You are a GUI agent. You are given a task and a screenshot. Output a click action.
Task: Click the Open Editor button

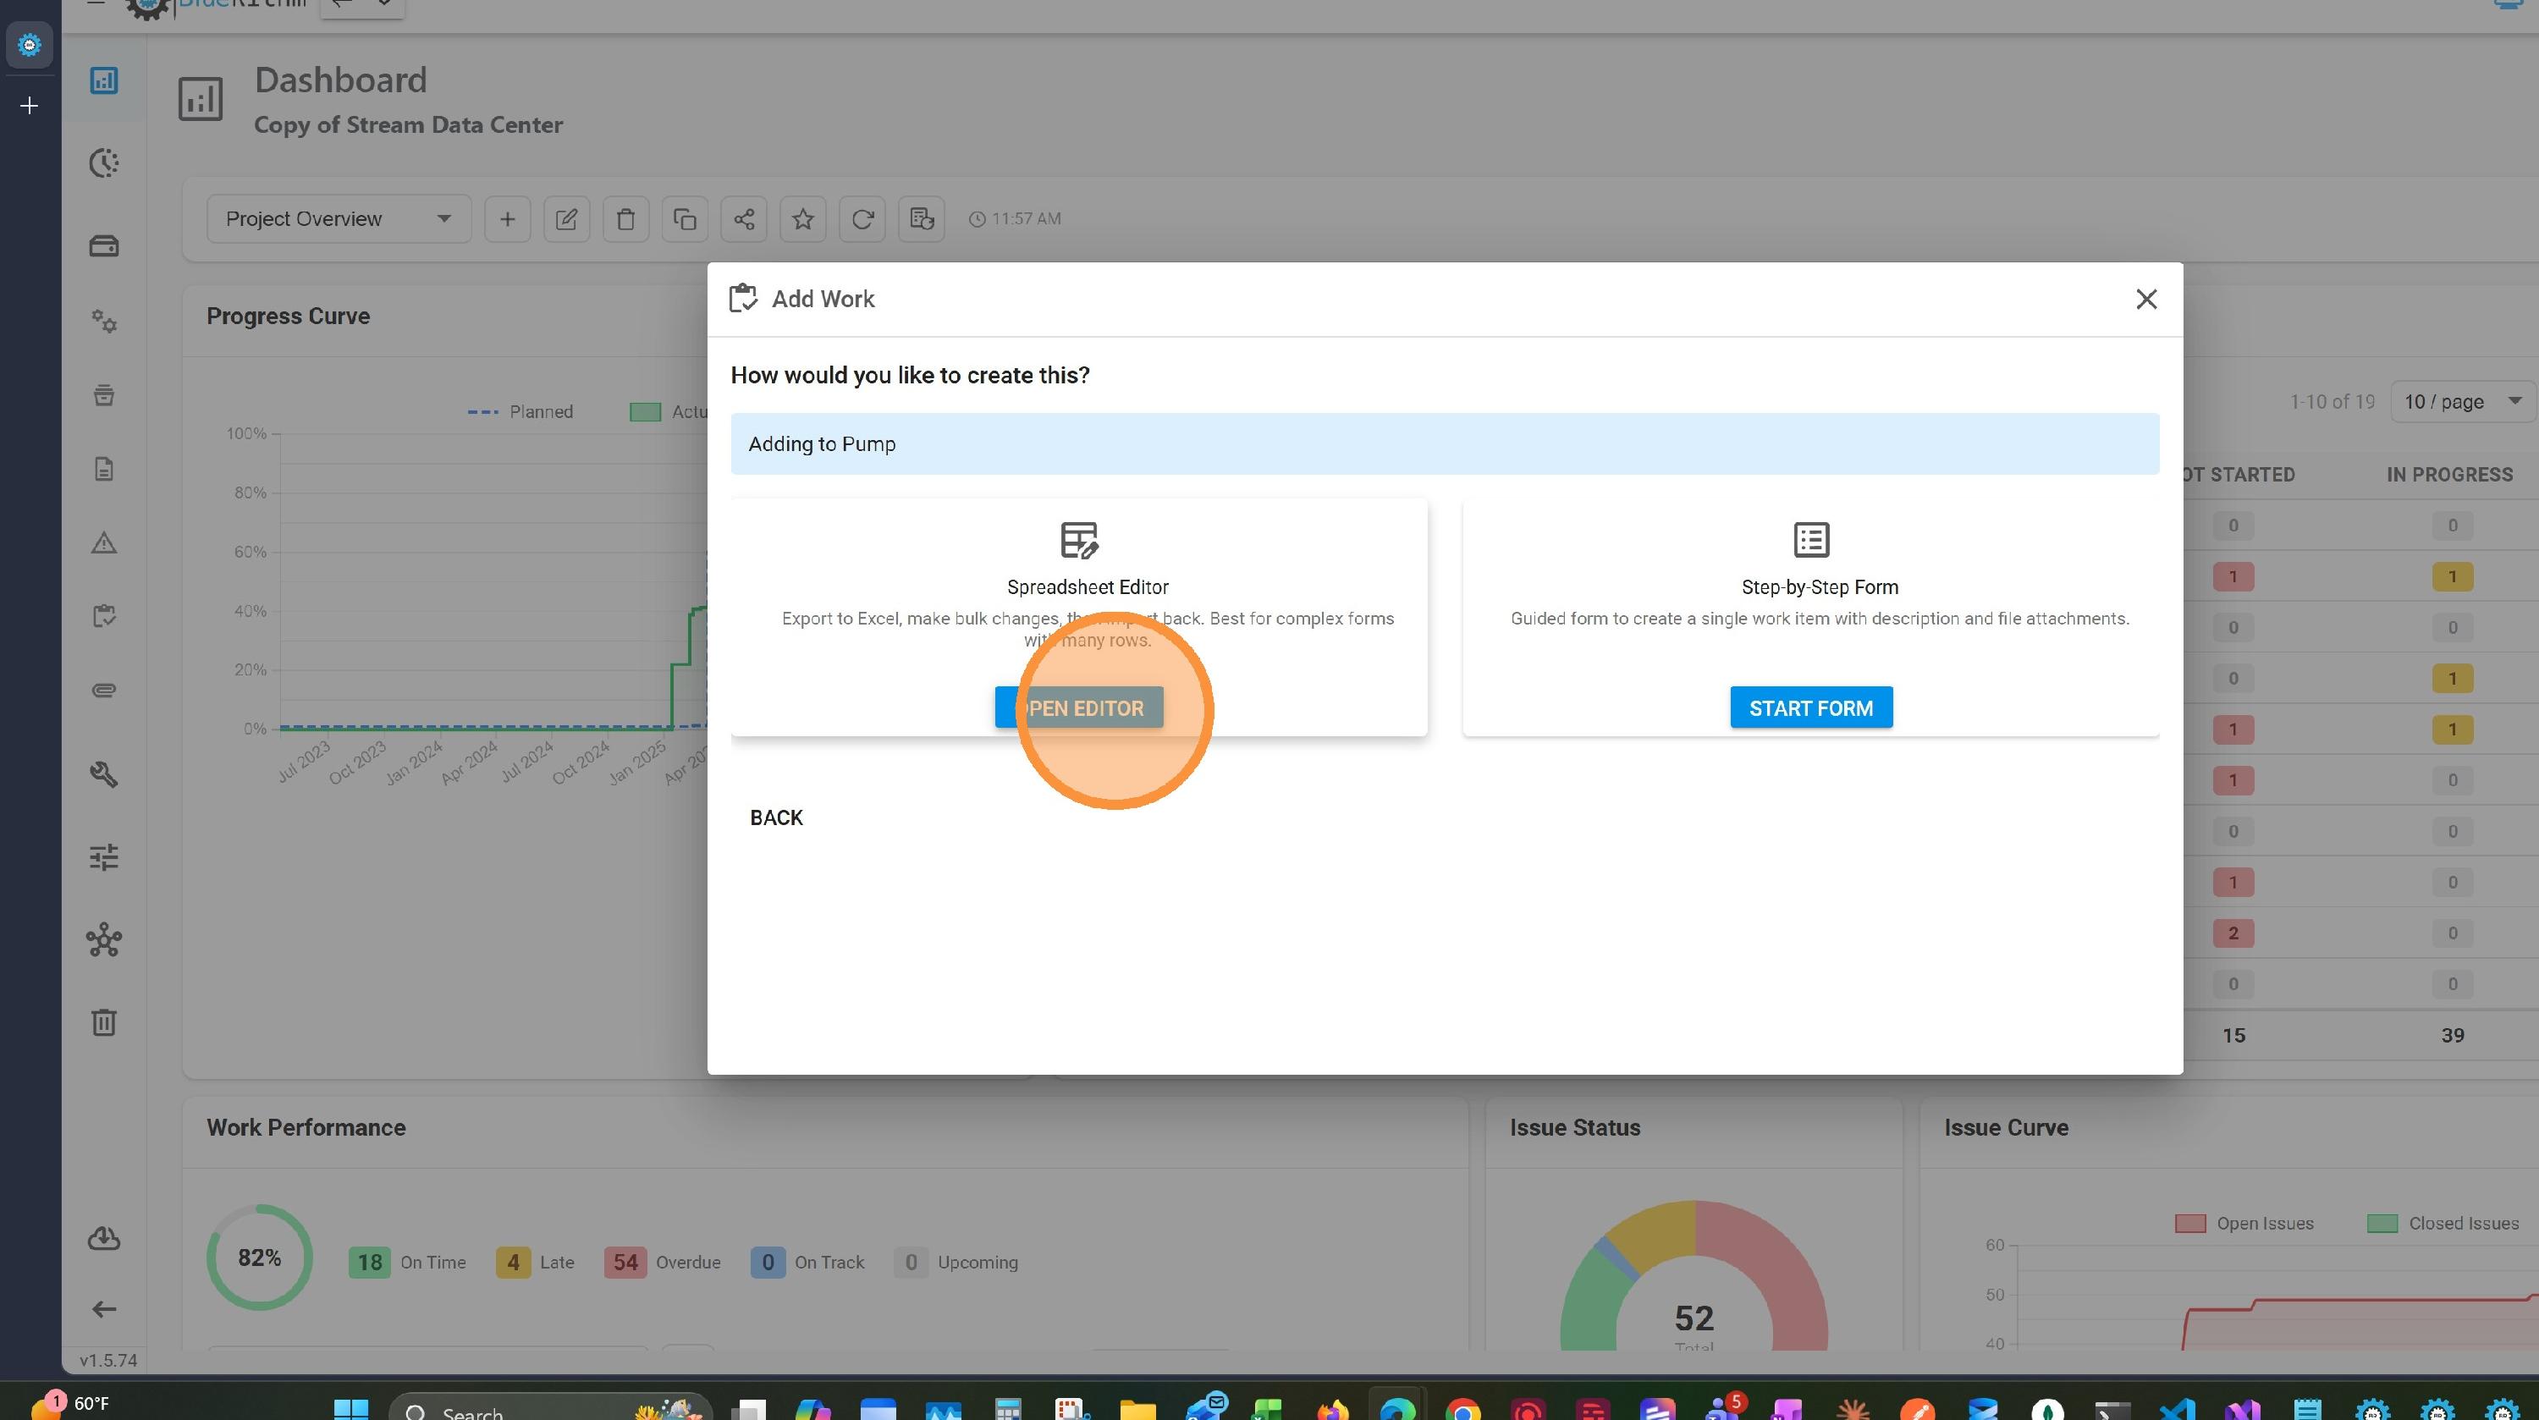coord(1079,707)
